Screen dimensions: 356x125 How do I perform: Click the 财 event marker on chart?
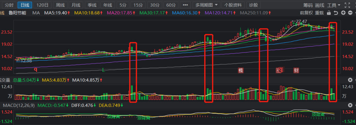pyautogui.click(x=296, y=70)
